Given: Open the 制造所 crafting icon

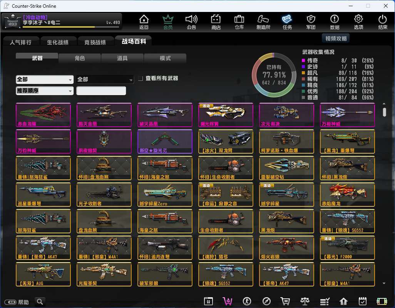Looking at the screenshot, I should point(263,22).
